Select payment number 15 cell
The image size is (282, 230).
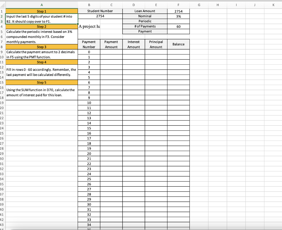[89, 128]
